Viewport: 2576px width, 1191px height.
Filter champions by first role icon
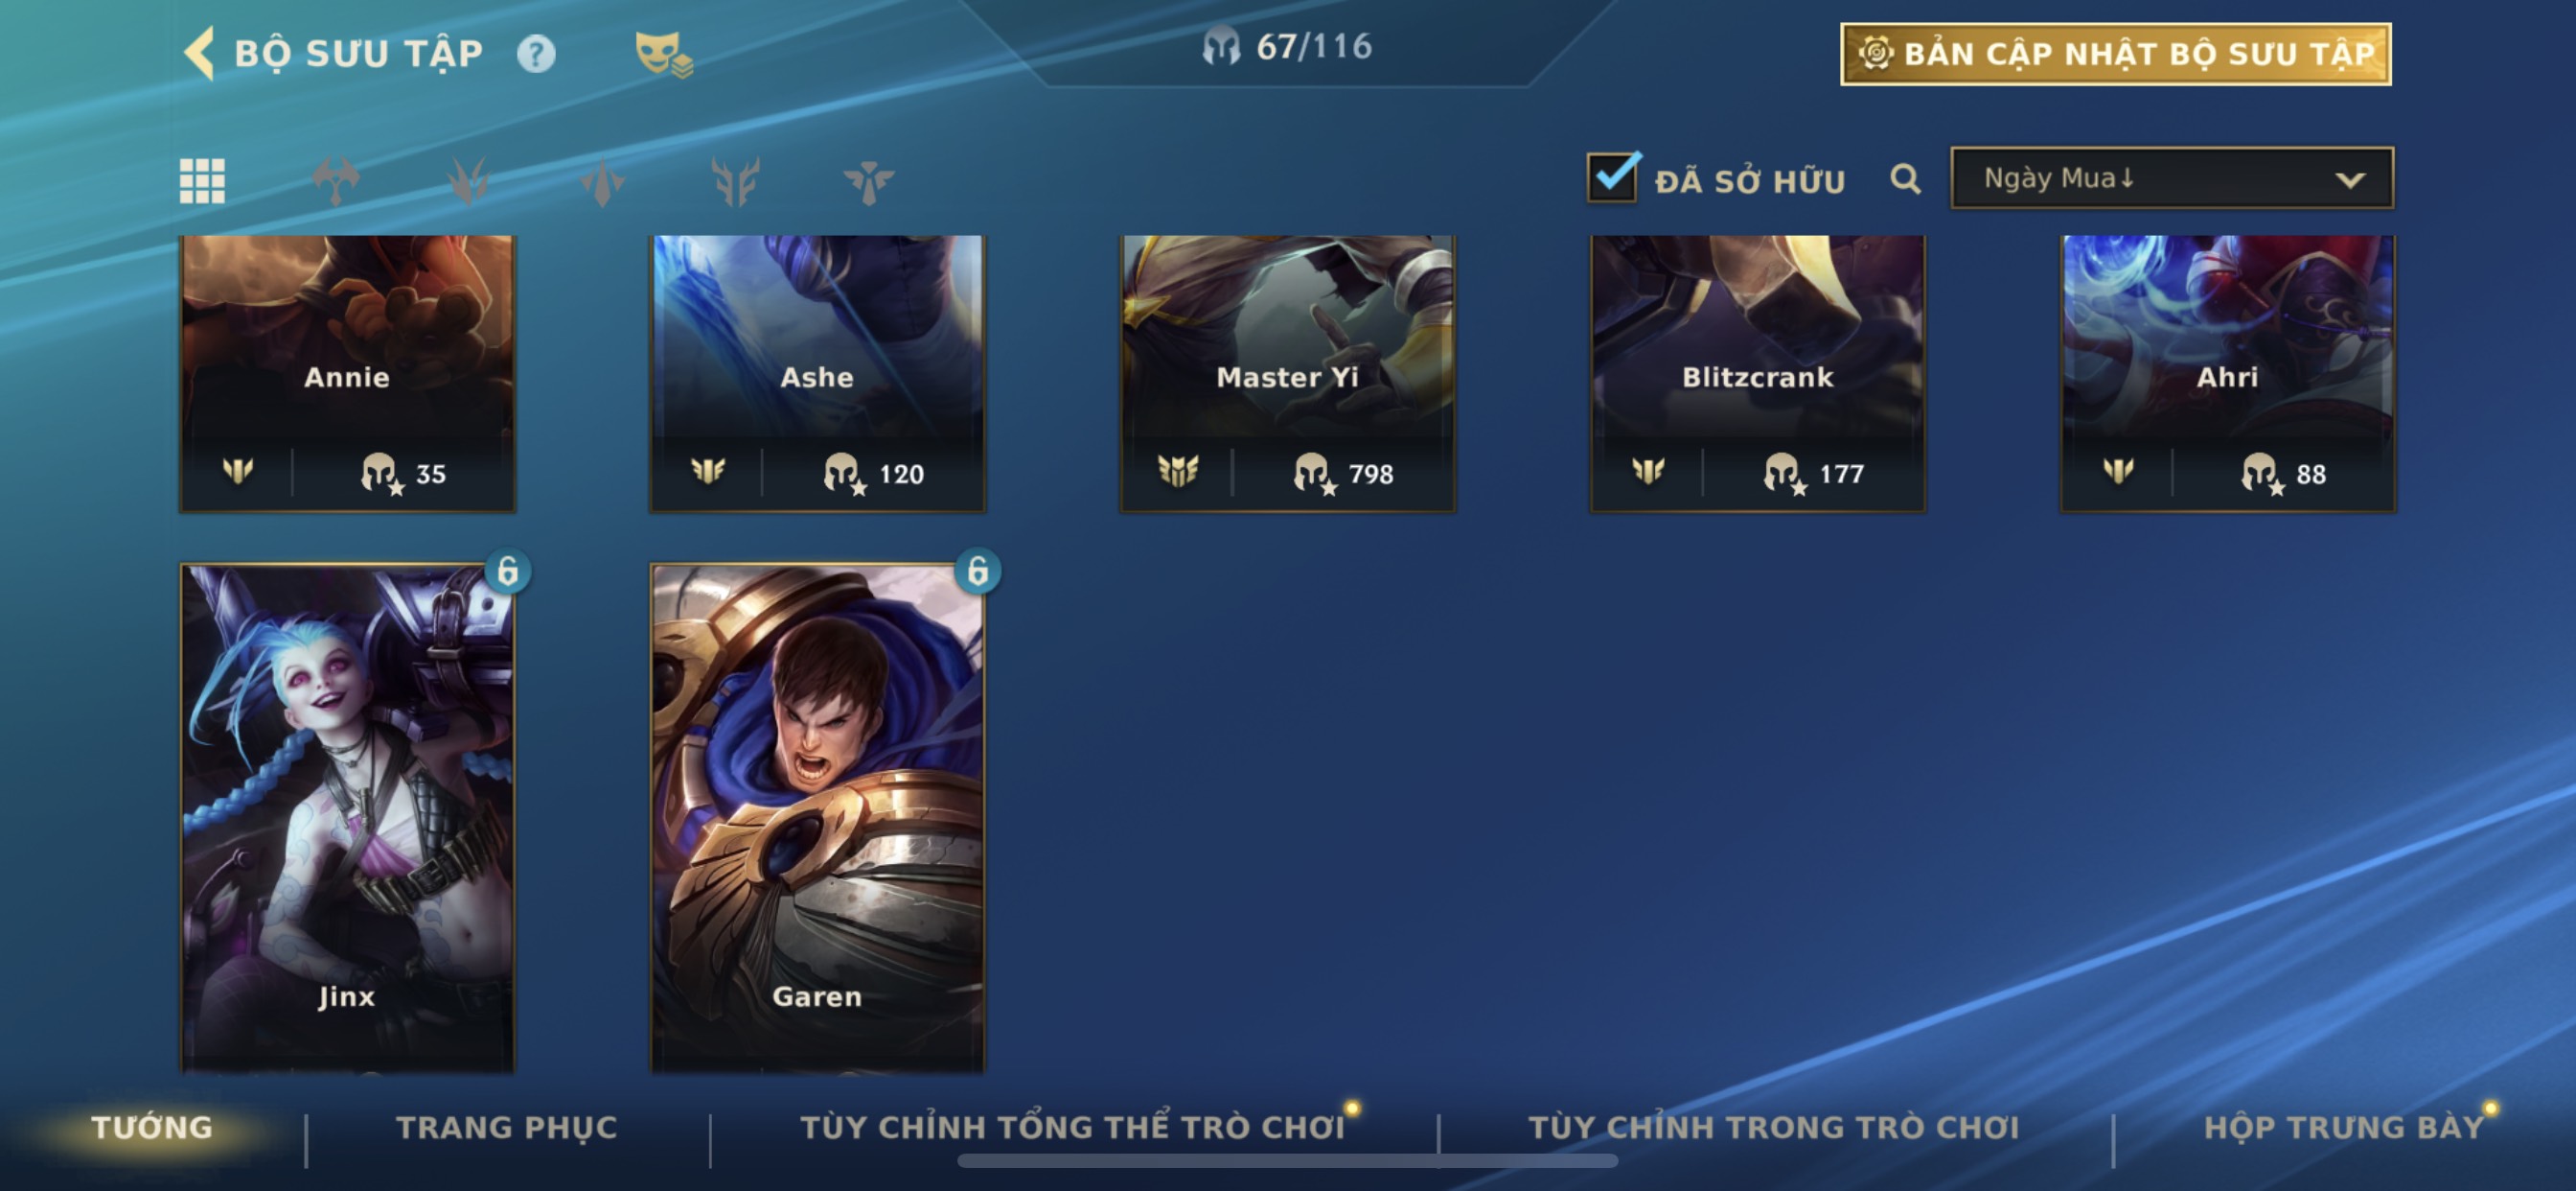[335, 181]
